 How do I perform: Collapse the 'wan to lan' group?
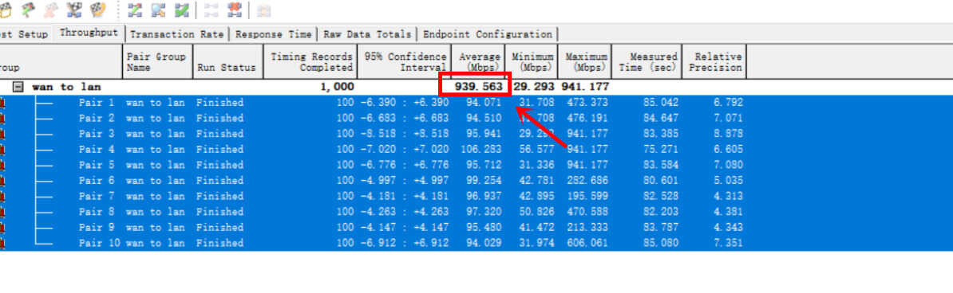19,87
